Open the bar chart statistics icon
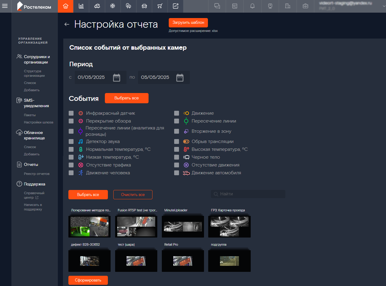Viewport: 386px width, 286px height. [81, 6]
